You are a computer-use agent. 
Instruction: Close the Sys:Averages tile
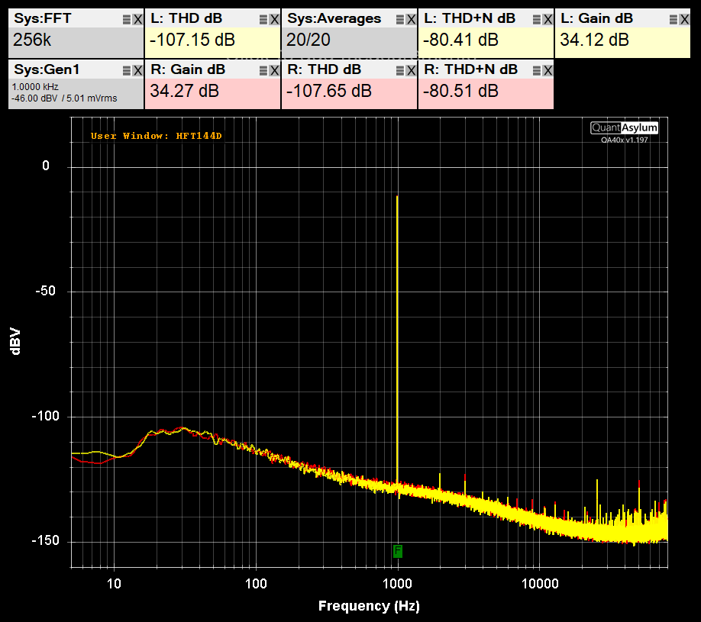tap(412, 20)
